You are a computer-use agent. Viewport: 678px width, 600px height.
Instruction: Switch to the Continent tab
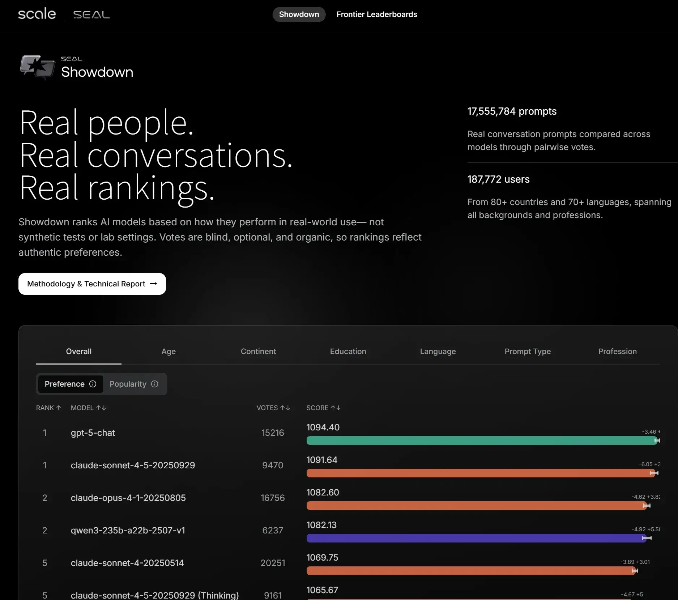tap(258, 352)
